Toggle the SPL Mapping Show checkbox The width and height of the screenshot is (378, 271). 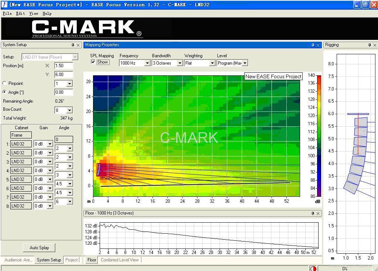(x=93, y=62)
